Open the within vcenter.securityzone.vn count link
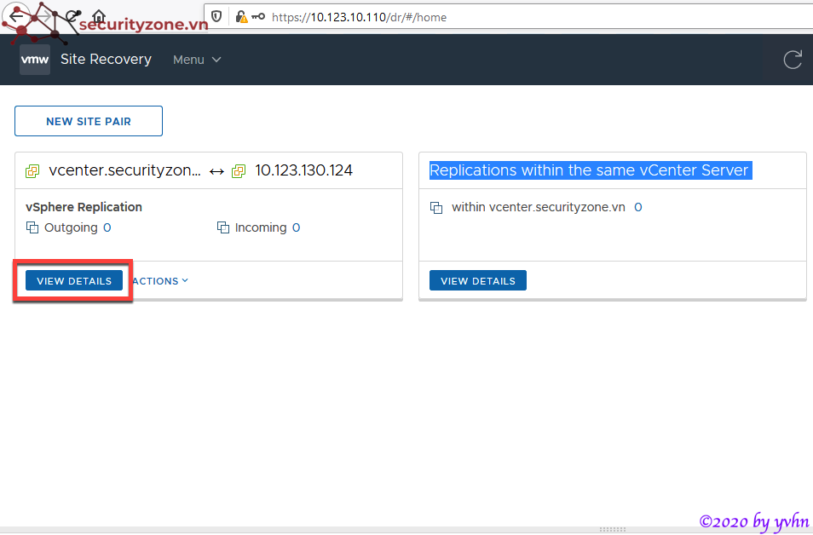Viewport: 813px width, 535px height. click(637, 207)
